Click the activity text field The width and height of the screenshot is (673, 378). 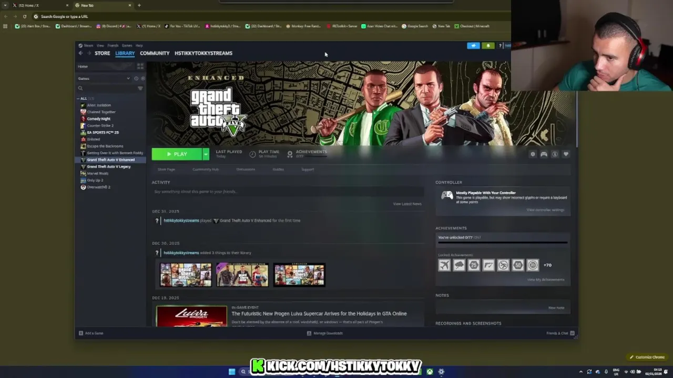tap(288, 192)
